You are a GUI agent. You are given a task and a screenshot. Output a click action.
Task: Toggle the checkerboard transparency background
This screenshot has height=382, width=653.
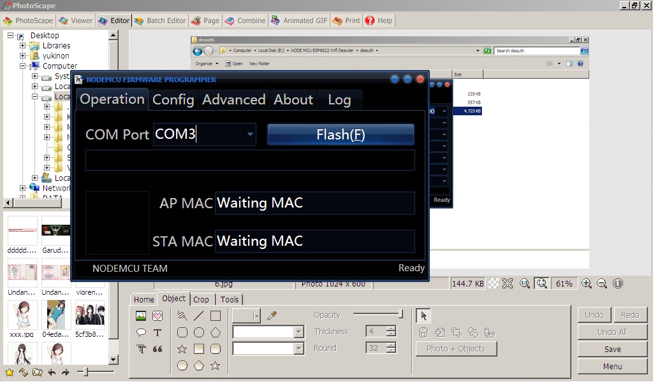[x=493, y=283]
